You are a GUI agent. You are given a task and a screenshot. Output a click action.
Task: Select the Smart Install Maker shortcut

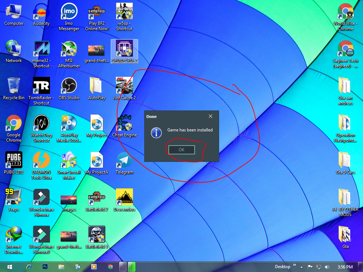coord(69,166)
